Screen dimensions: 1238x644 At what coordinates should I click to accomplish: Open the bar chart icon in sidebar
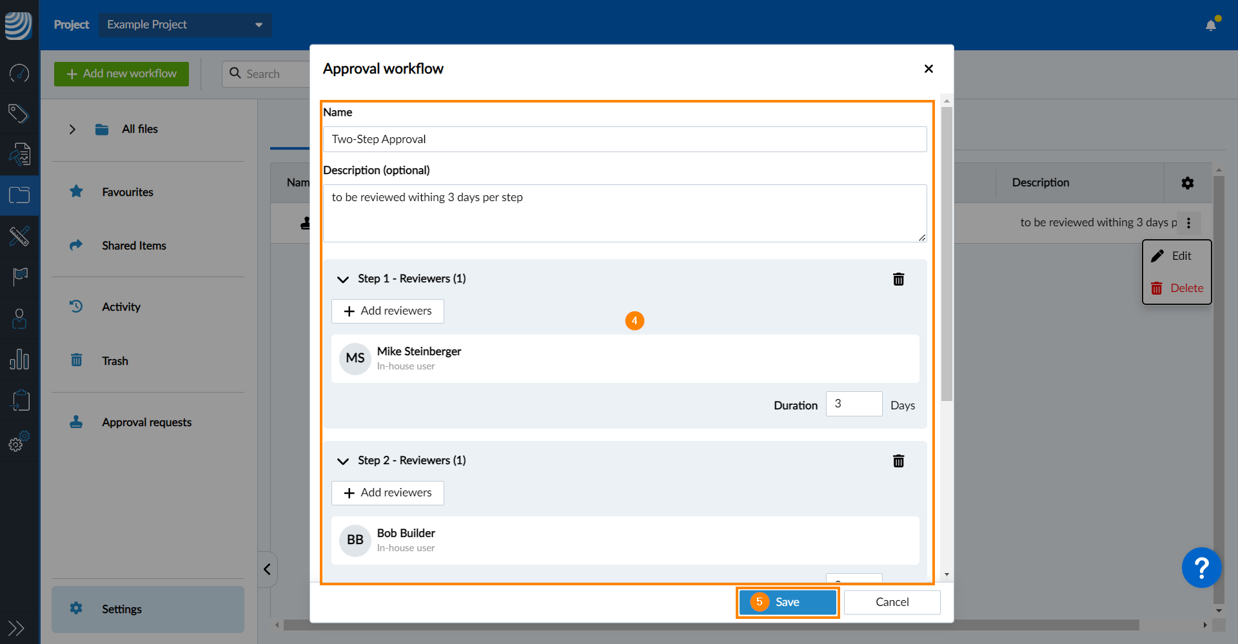[19, 359]
